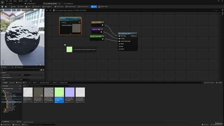Open the Hierarchy dropdown
This screenshot has width=224, height=126.
click(x=36, y=7)
